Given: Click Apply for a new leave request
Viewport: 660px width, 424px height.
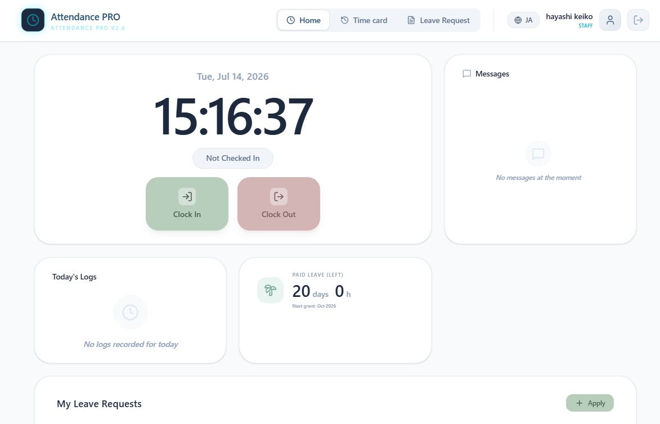Looking at the screenshot, I should (x=590, y=403).
